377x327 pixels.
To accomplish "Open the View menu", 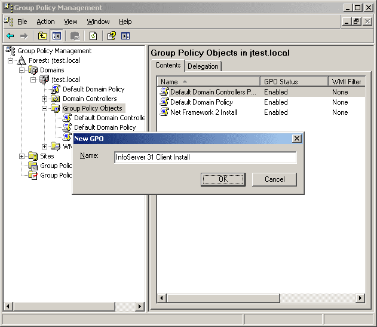I will (x=71, y=22).
